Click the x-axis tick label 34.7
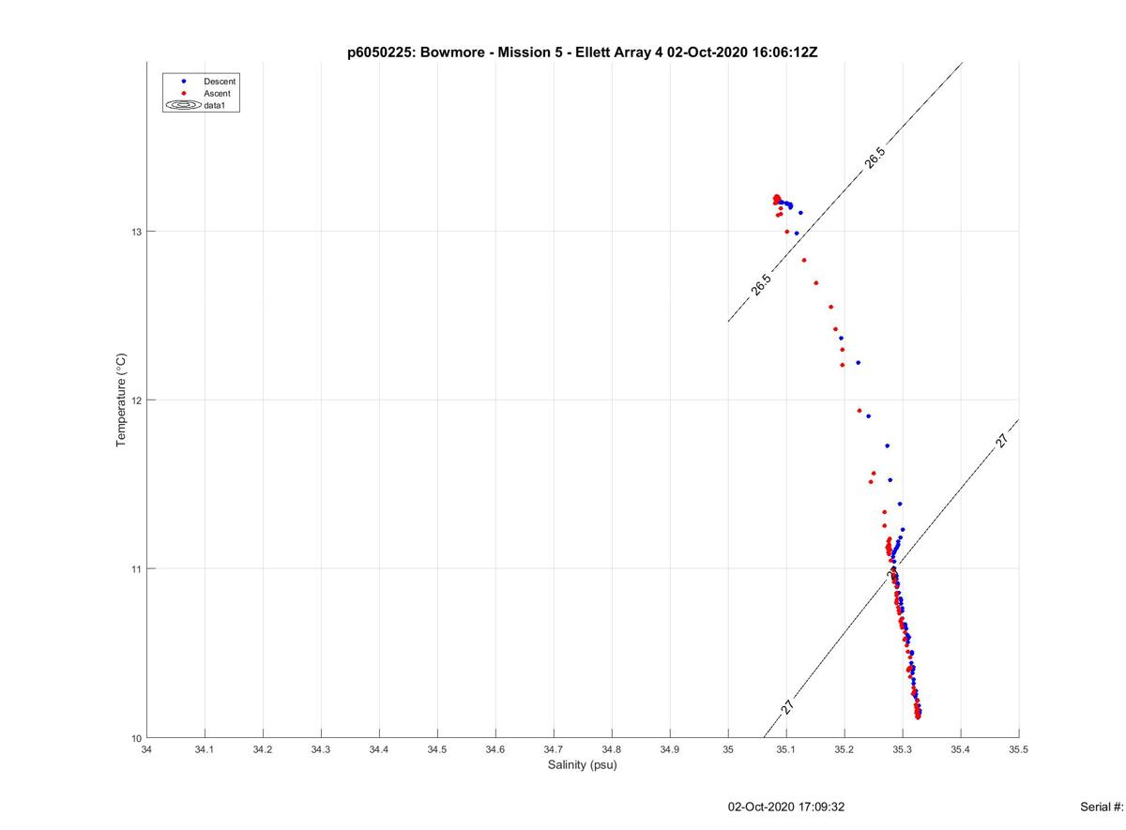 coord(554,750)
